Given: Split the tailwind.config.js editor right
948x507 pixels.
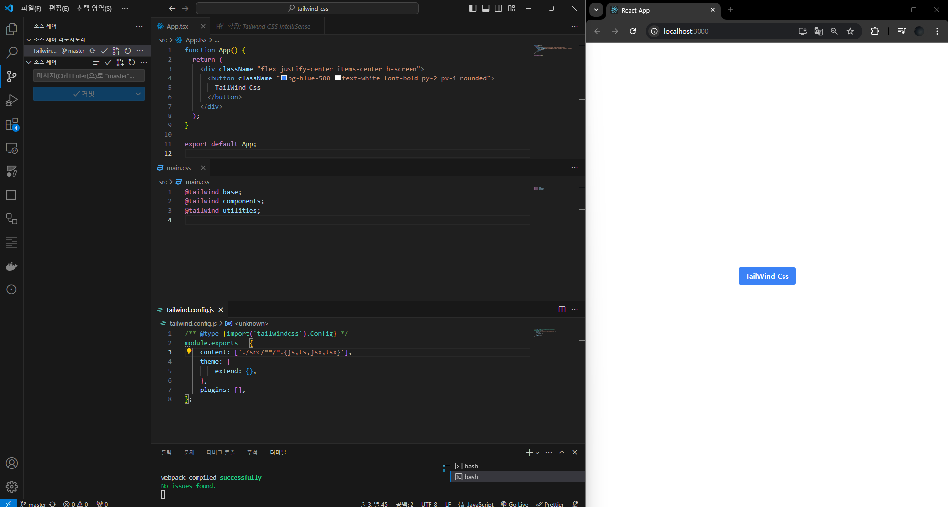Looking at the screenshot, I should [x=562, y=310].
